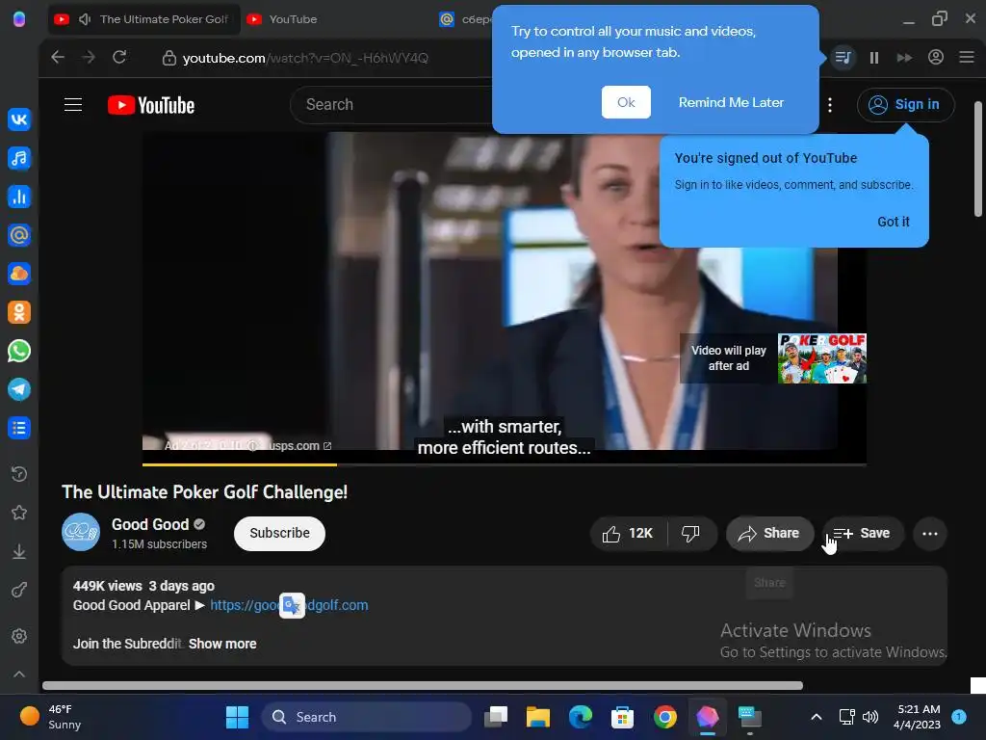Open WhatsApp in the sidebar
Image resolution: width=986 pixels, height=740 pixels.
click(x=19, y=351)
